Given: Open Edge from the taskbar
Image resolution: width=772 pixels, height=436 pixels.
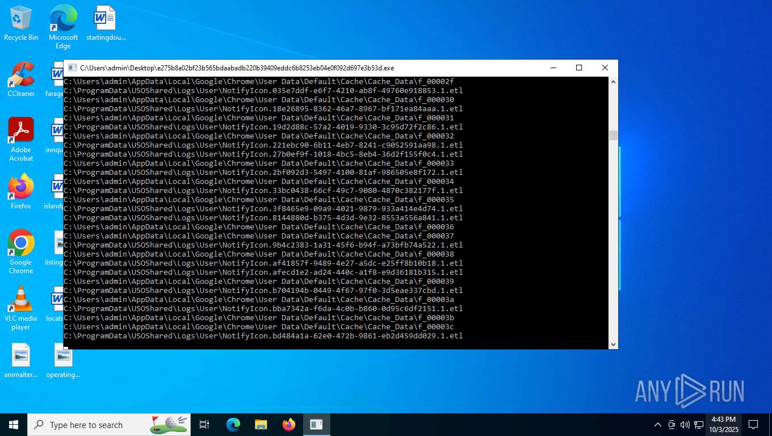Looking at the screenshot, I should click(233, 425).
